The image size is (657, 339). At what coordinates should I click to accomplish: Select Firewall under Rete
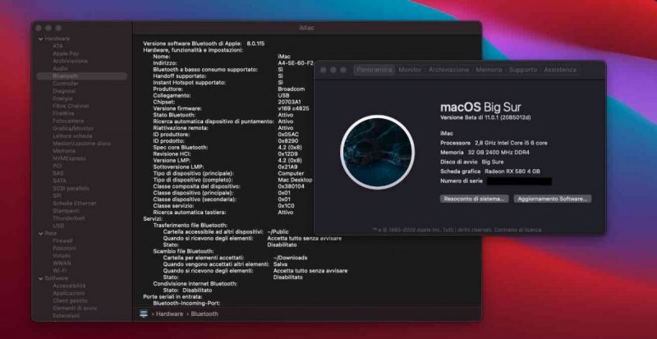[x=62, y=241]
